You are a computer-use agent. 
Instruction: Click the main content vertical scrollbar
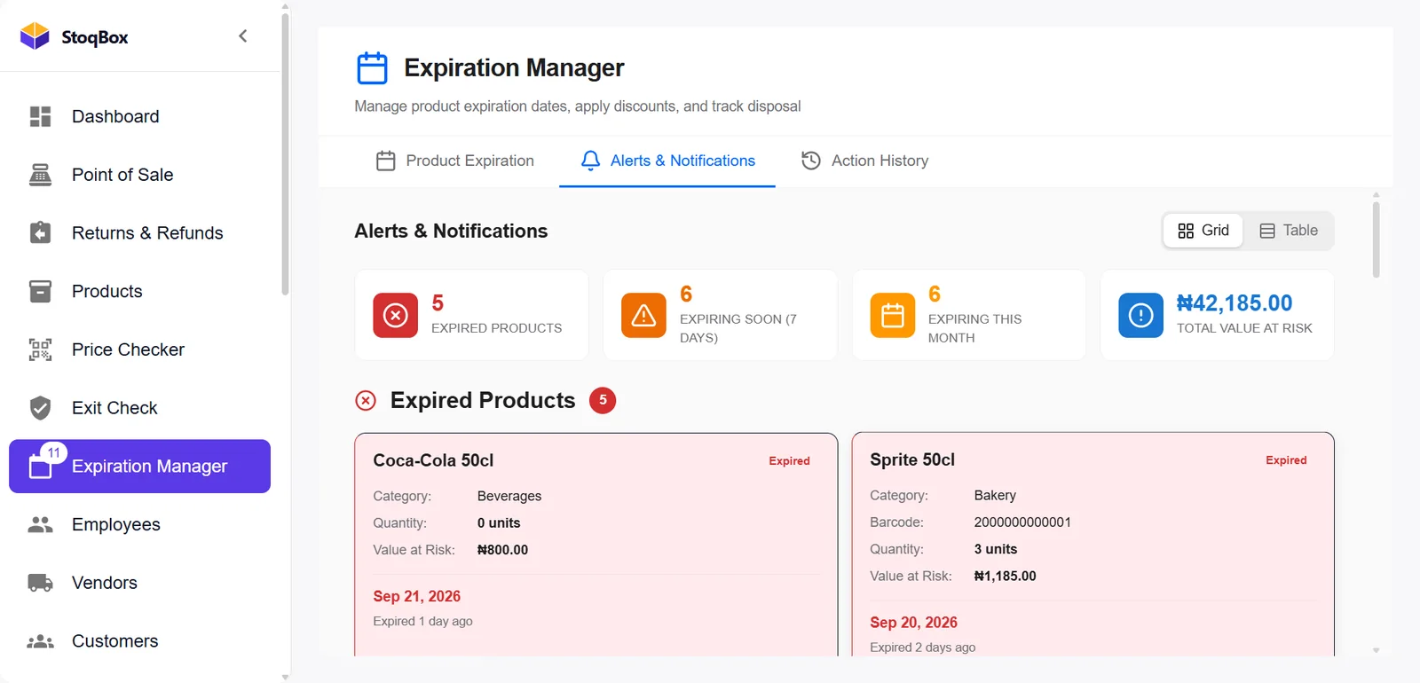(x=1377, y=239)
